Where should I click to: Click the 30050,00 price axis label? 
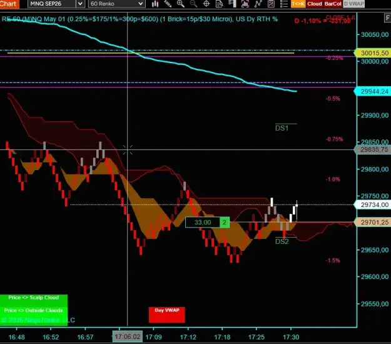(x=375, y=34)
